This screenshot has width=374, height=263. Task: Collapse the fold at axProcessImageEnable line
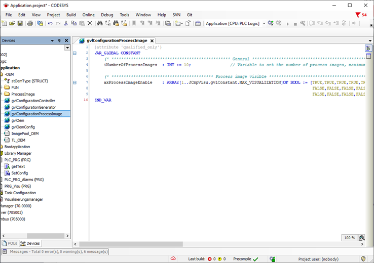coord(75,82)
